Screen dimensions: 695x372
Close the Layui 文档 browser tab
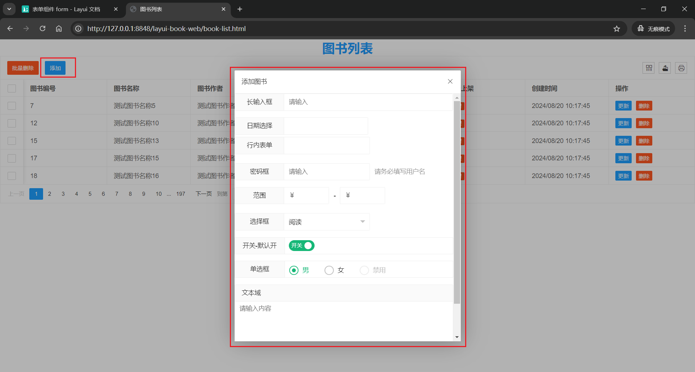pos(116,9)
